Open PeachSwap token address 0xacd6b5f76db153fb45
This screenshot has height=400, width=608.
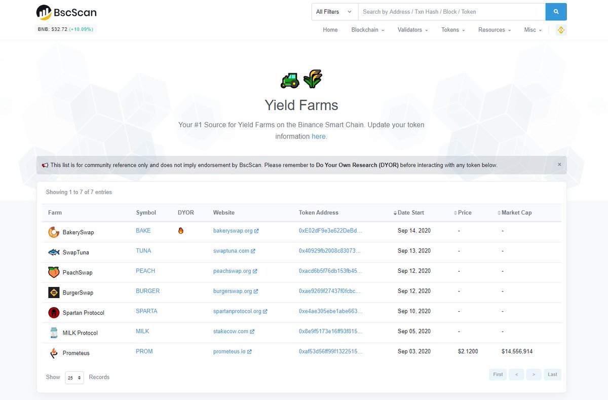pos(331,271)
